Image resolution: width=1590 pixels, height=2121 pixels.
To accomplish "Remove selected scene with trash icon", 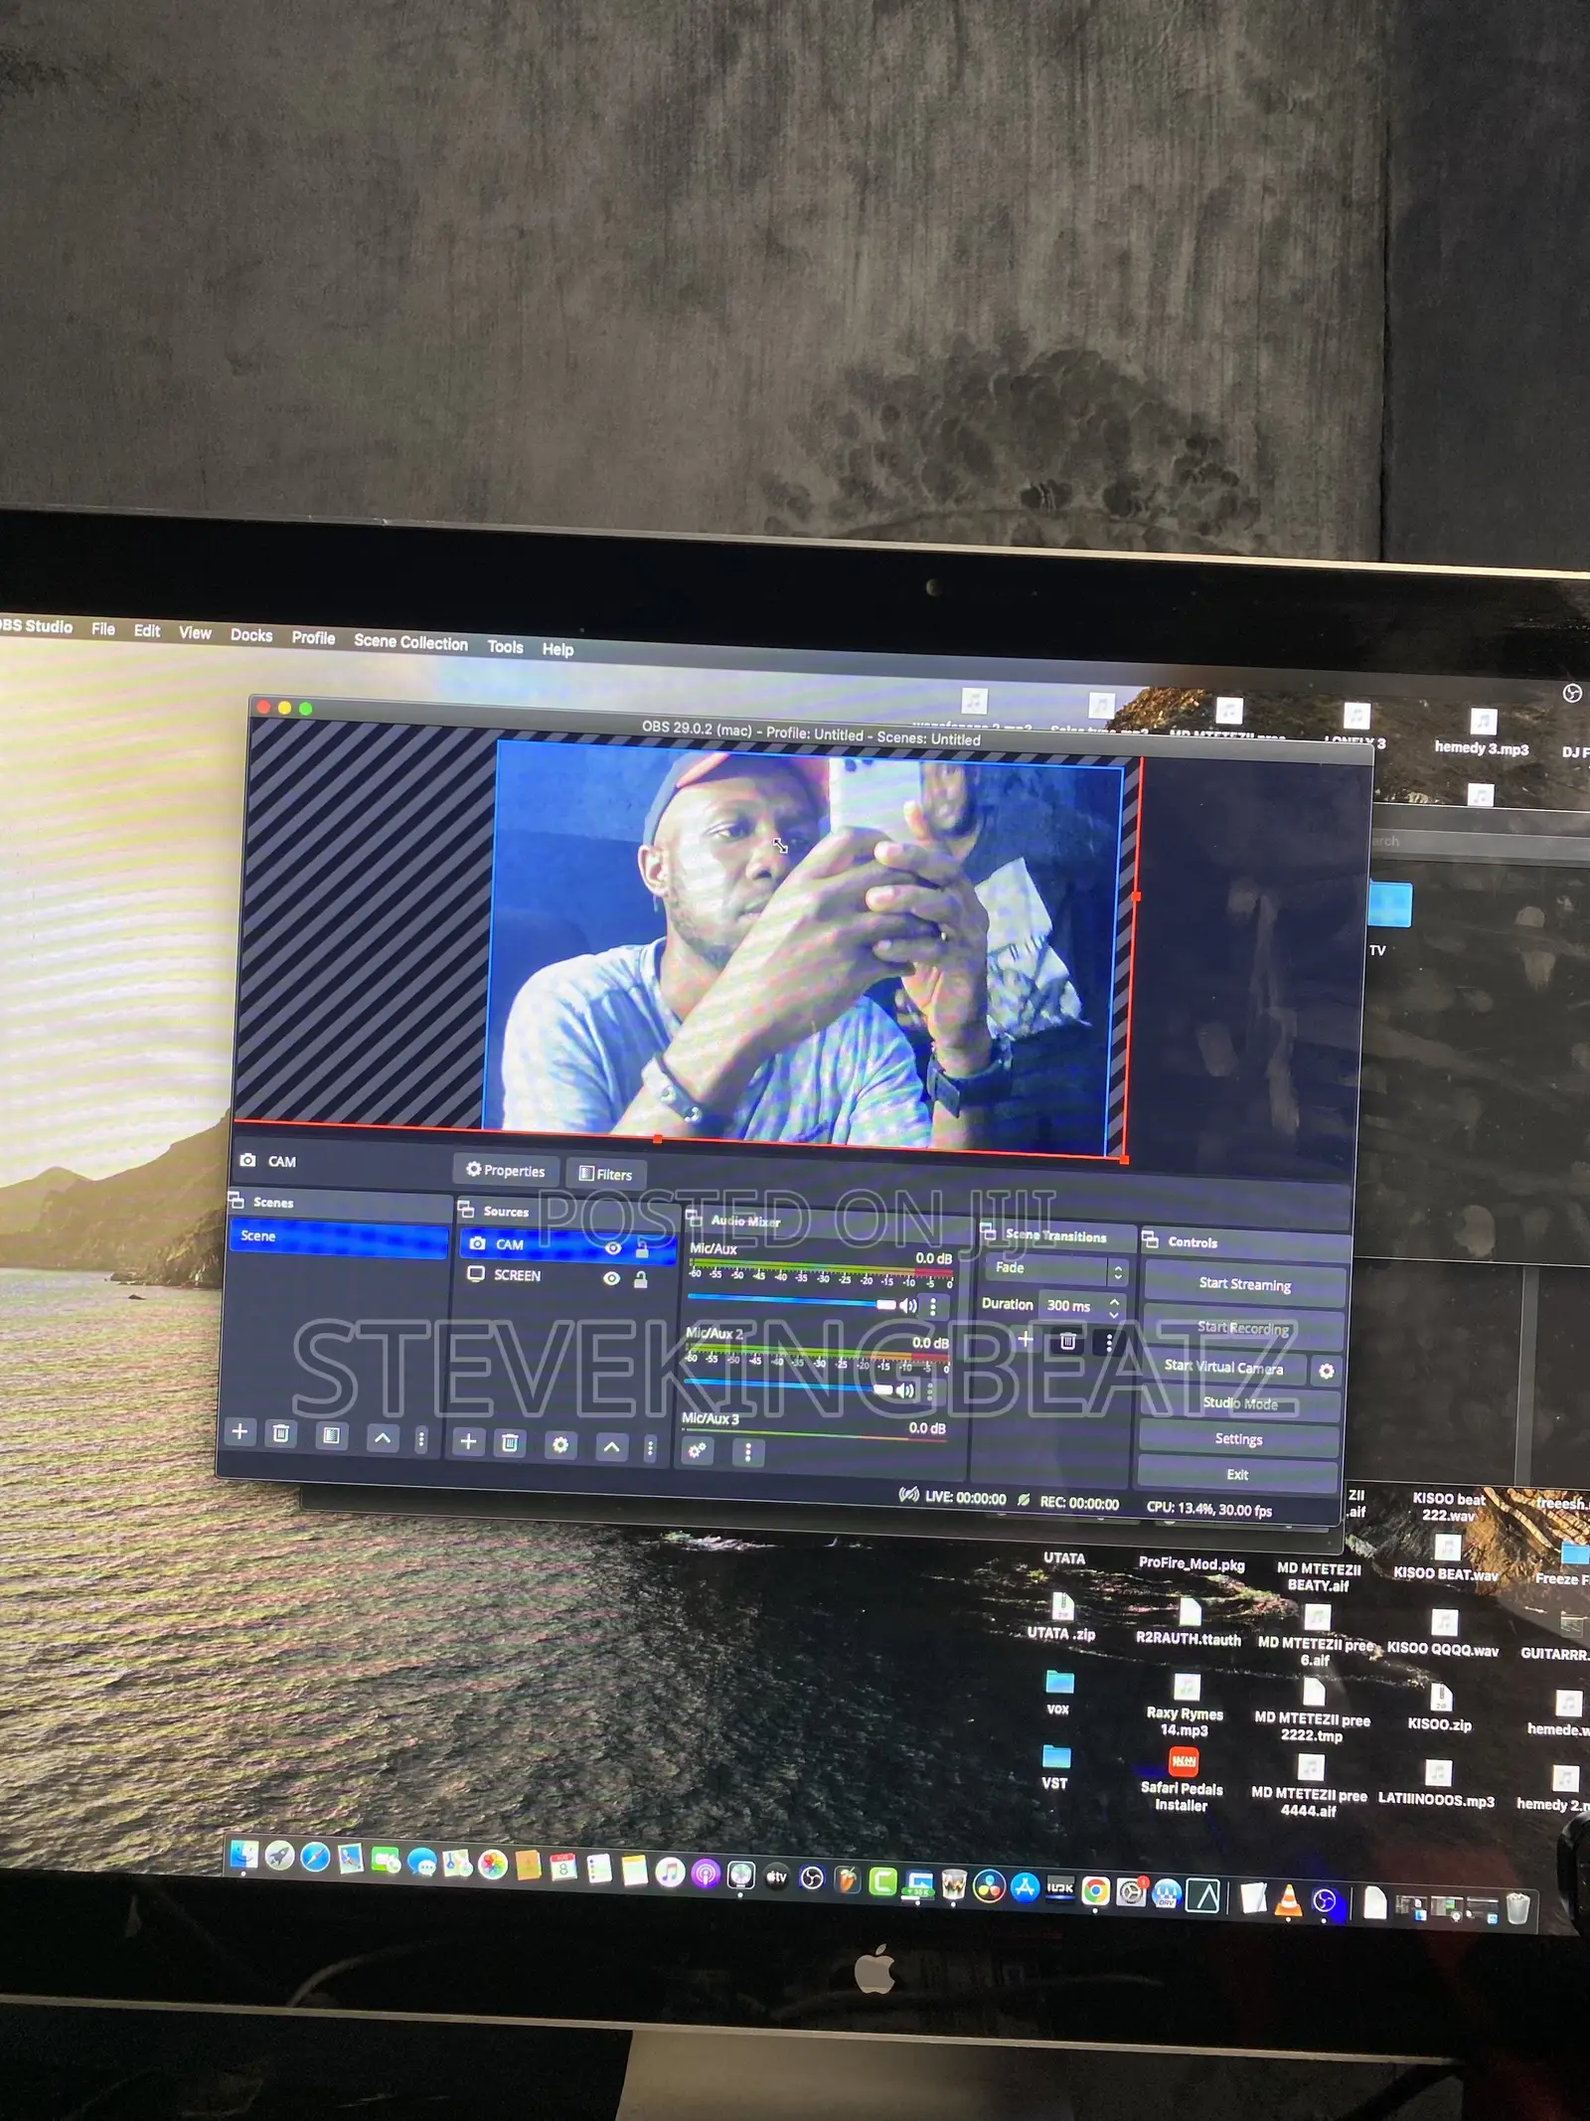I will click(281, 1433).
